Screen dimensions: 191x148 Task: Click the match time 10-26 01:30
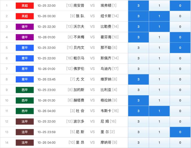[47, 100]
